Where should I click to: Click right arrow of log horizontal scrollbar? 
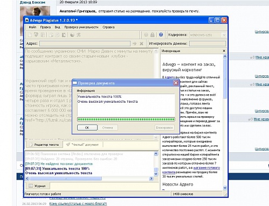[151, 179]
